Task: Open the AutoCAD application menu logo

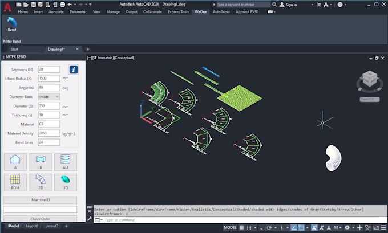Action: (x=7, y=7)
